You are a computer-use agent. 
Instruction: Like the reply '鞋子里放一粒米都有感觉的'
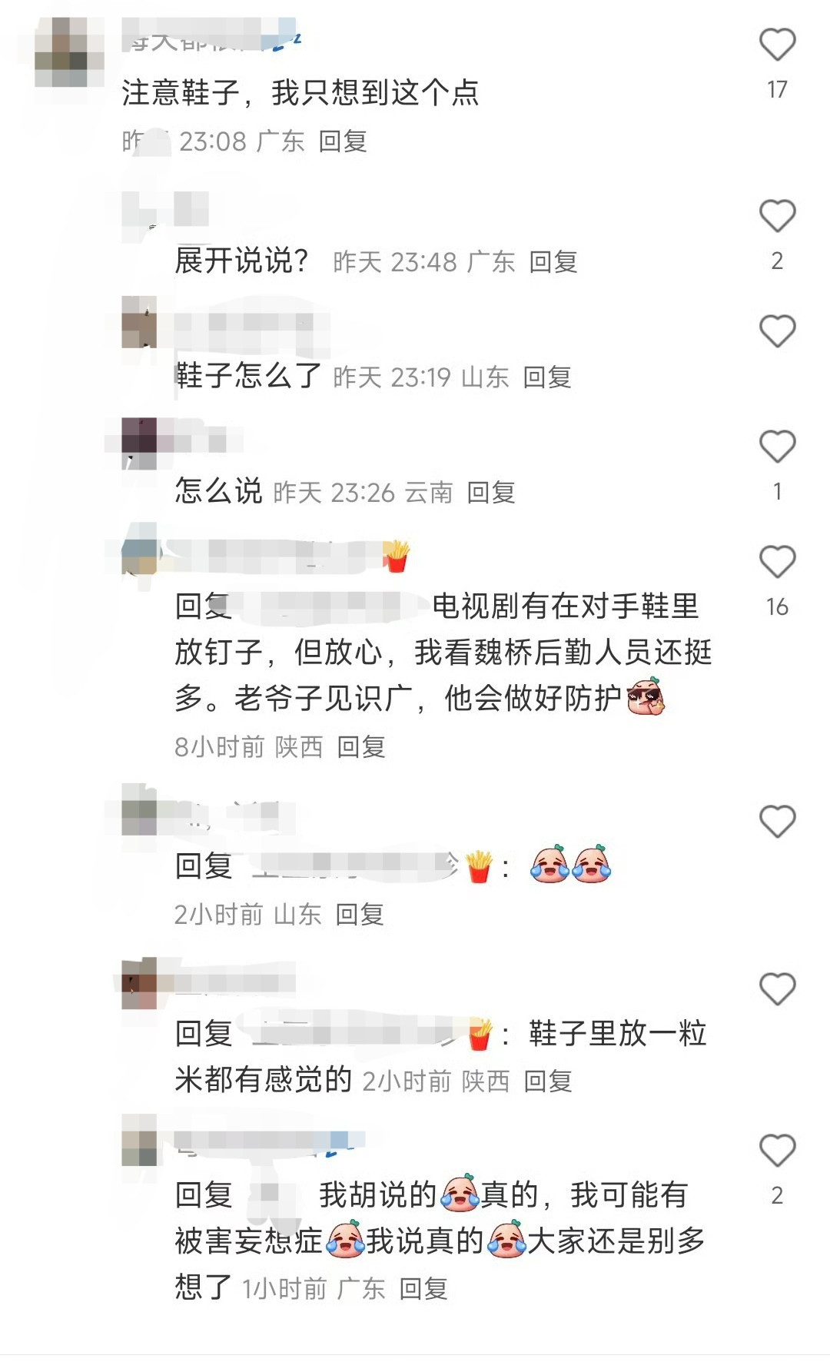click(777, 989)
